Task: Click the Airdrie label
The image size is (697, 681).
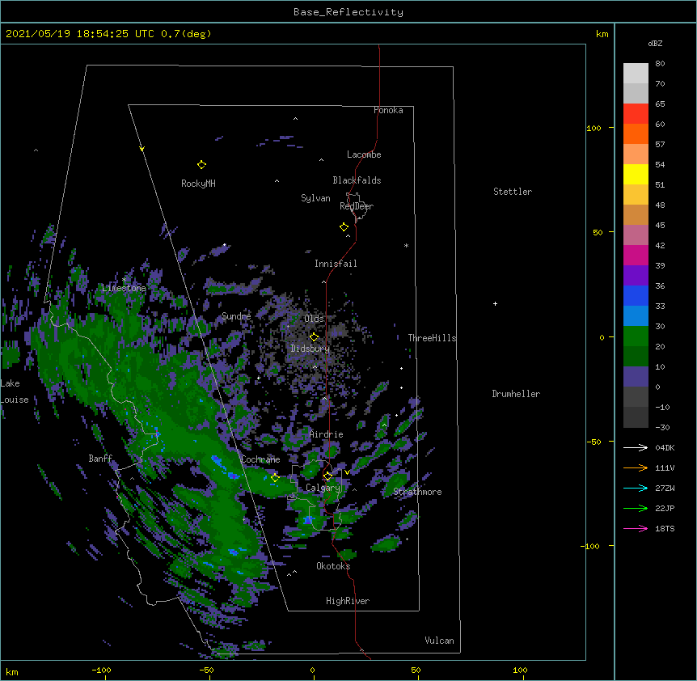Action: coord(327,434)
